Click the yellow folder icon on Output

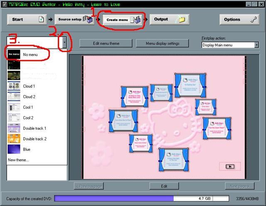pos(182,19)
